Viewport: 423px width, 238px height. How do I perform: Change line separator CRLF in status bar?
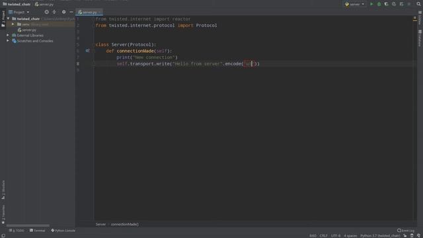(323, 235)
